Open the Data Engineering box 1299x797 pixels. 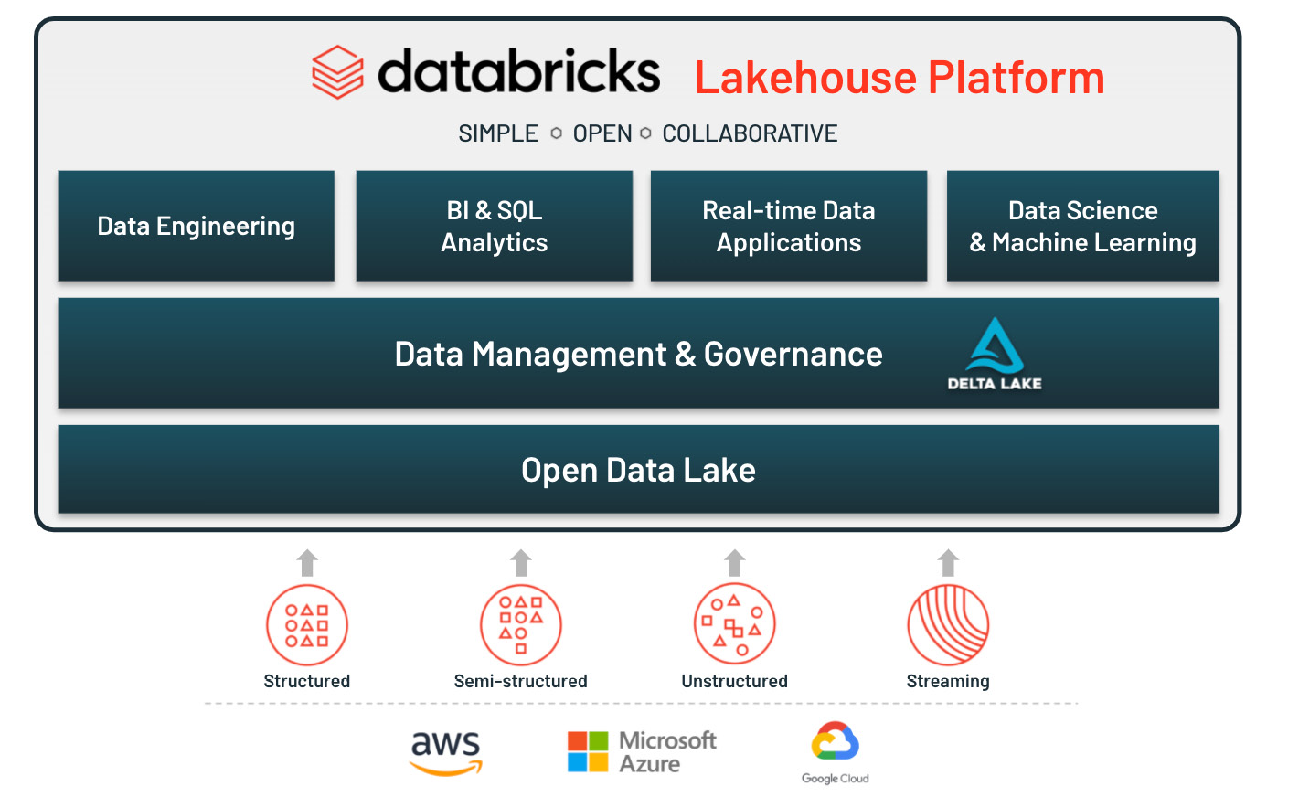(197, 226)
